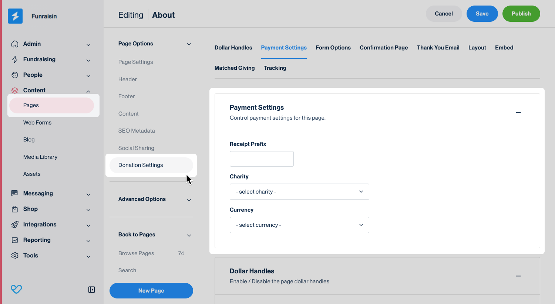
Task: Go to SEO Metadata
Action: [x=137, y=131]
